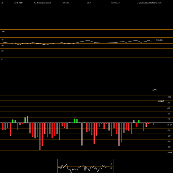Click the 50 level label on RSI axis

coord(2,45)
